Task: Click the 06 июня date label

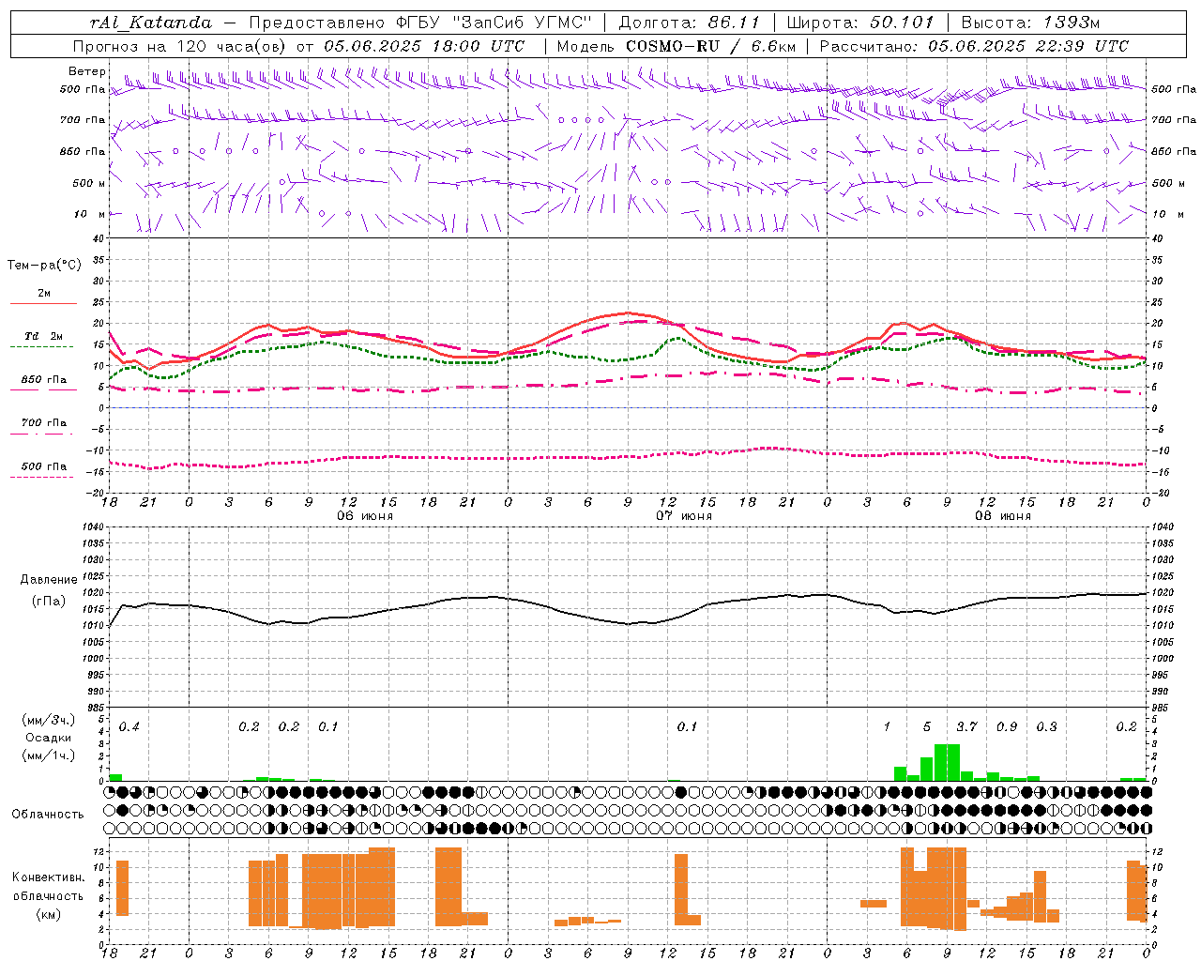Action: click(x=364, y=516)
